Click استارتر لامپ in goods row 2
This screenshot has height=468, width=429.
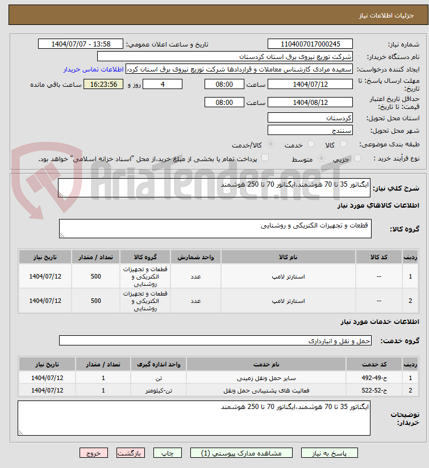288,301
